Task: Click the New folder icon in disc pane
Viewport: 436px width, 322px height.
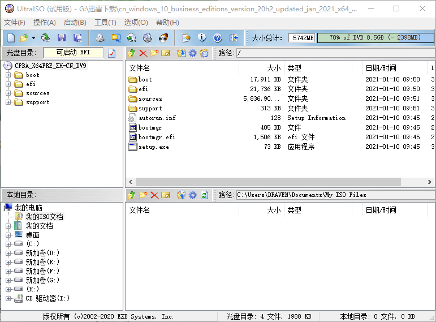Action: coord(154,53)
